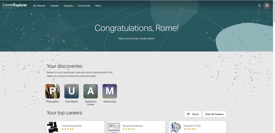Click the View All Careers button

pyautogui.click(x=214, y=114)
